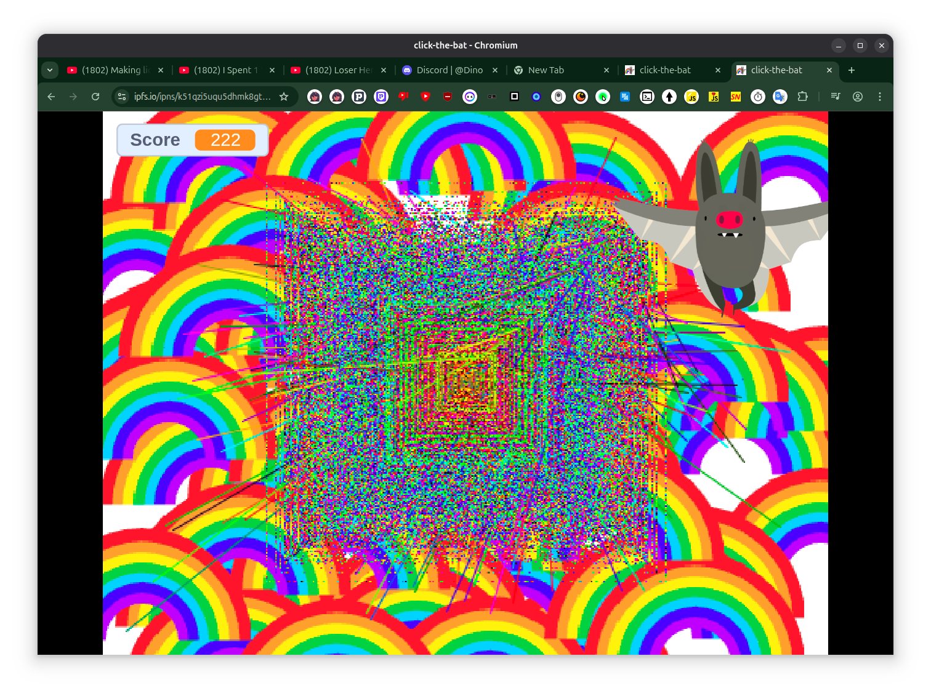Bookmark this page with the star icon
The image size is (931, 696).
click(x=284, y=97)
